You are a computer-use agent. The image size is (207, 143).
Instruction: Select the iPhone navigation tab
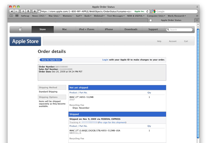(109, 29)
